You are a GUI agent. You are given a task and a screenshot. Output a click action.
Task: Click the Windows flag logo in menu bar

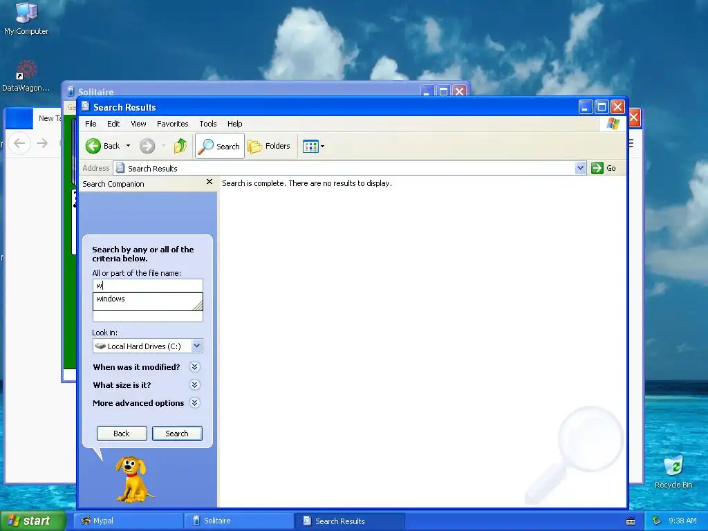(x=613, y=123)
